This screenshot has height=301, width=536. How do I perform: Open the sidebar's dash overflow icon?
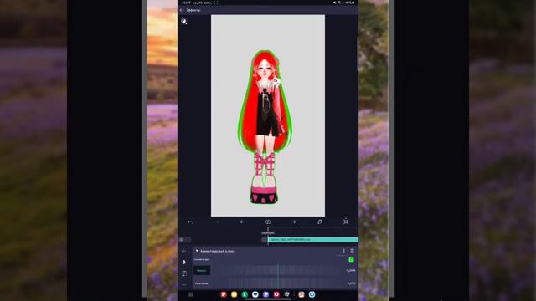coord(184,284)
